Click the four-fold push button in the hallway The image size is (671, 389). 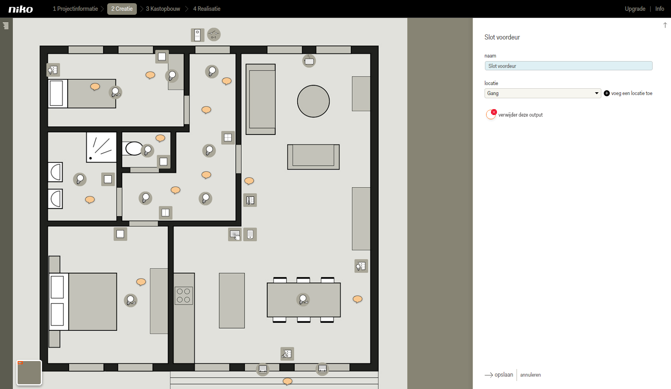point(228,137)
